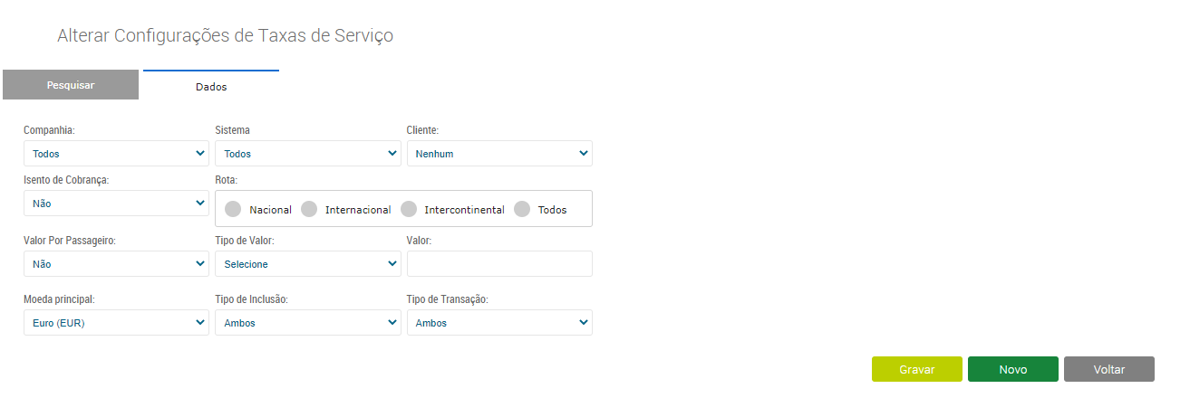Open the Cliente dropdown showing Nenhum
The image size is (1190, 398).
coord(499,154)
